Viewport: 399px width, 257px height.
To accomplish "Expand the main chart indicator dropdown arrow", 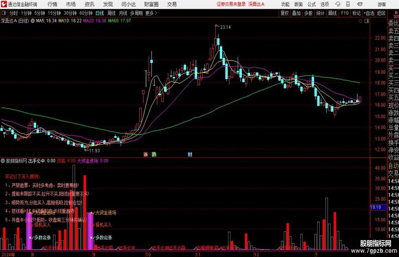I will (33, 21).
